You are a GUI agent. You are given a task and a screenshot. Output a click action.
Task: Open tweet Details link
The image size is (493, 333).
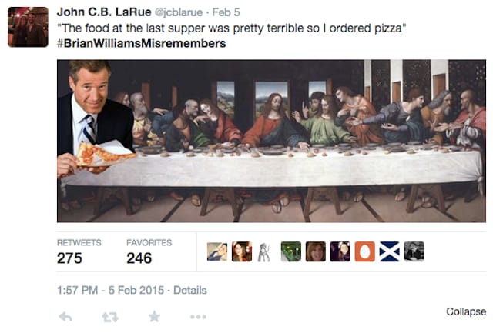pos(189,291)
